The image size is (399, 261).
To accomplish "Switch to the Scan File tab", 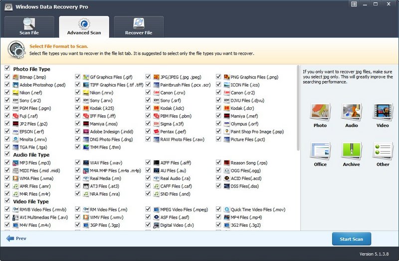I will tap(29, 27).
